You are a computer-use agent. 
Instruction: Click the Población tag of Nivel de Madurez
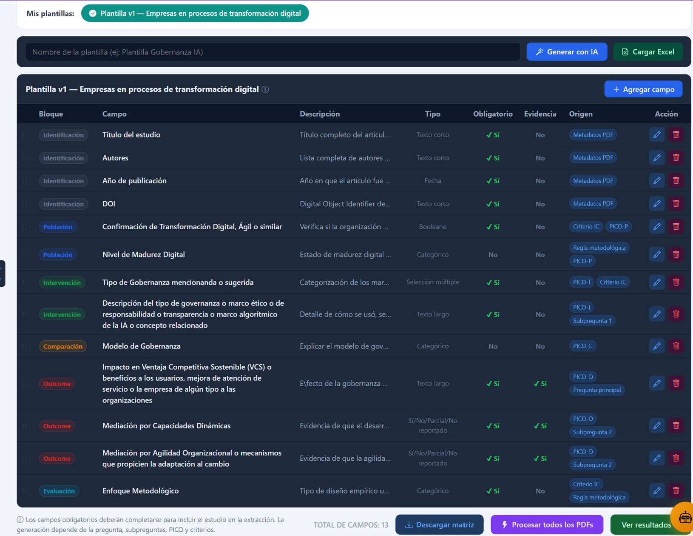tap(58, 255)
